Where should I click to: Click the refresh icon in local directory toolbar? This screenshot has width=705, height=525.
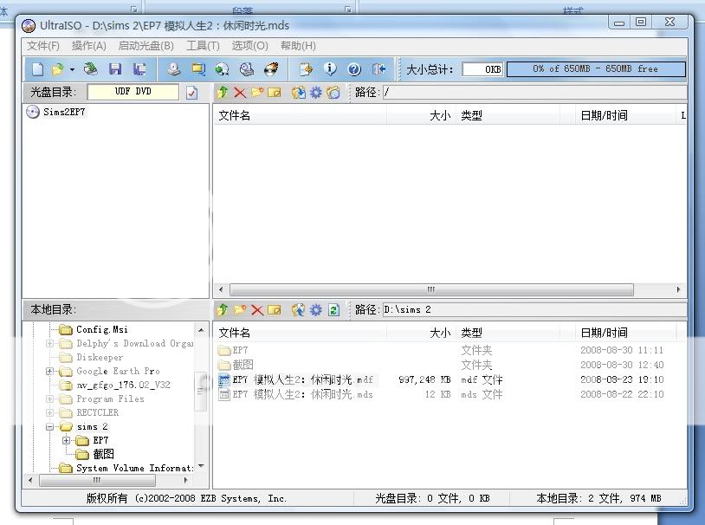[333, 309]
